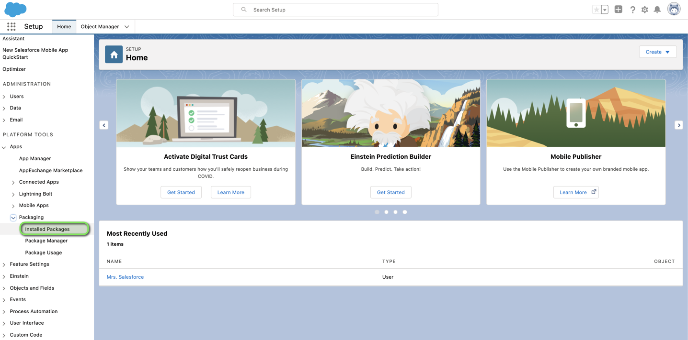Open the Help question mark icon
The image size is (688, 340).
pyautogui.click(x=632, y=10)
